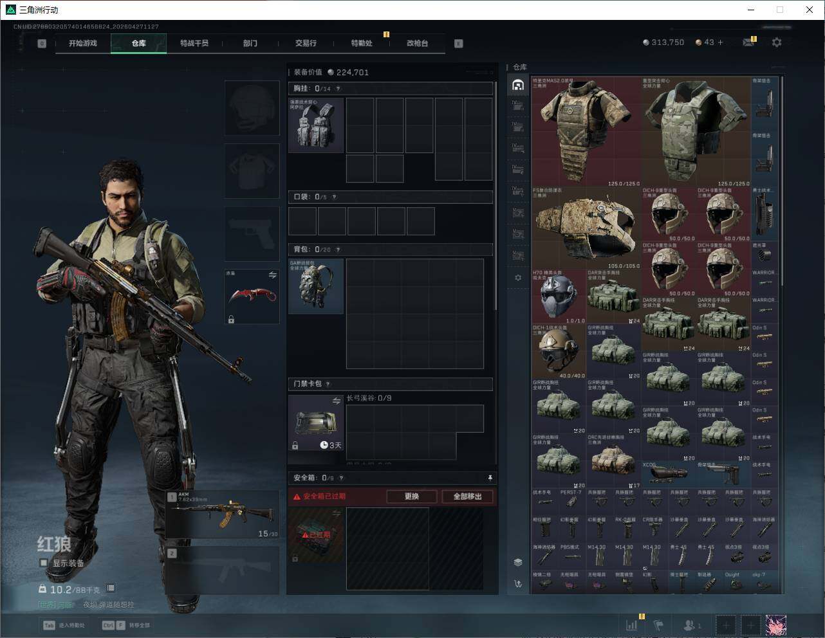The width and height of the screenshot is (825, 638).
Task: Open the statistics chart icon in bottom bar
Action: coord(632,624)
